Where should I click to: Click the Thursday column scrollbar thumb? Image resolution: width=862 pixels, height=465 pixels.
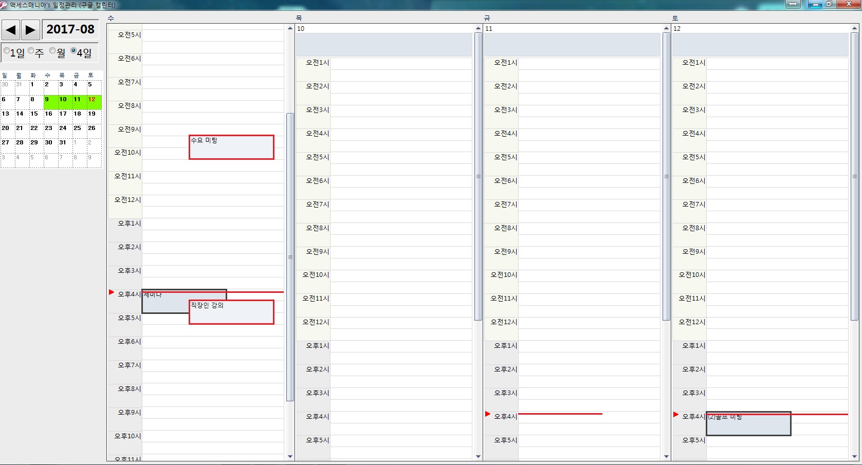click(x=478, y=176)
